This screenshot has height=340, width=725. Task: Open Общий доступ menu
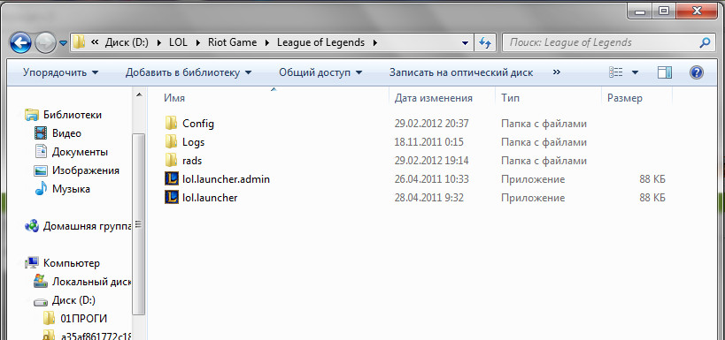(320, 72)
